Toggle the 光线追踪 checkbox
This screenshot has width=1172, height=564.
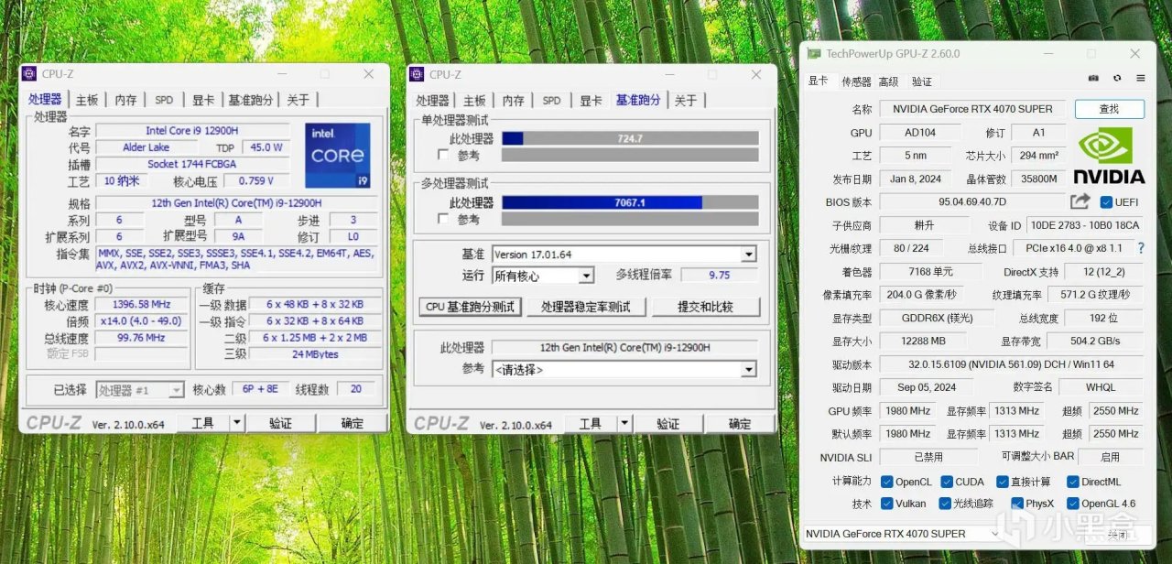coord(944,504)
